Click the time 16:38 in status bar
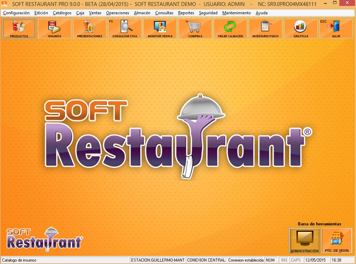The width and height of the screenshot is (356, 264). 337,260
